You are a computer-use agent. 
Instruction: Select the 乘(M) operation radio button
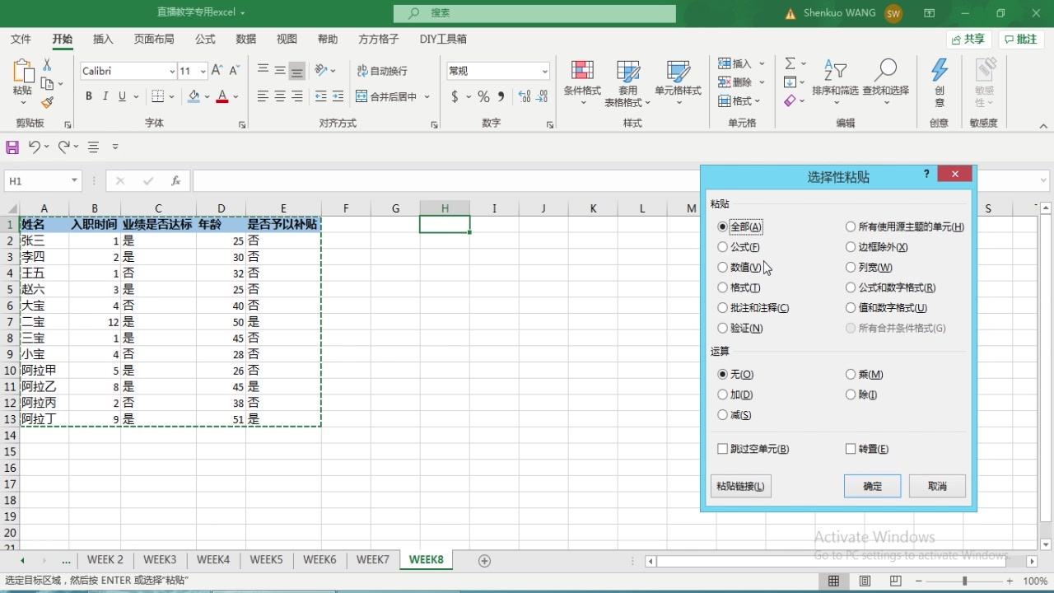tap(851, 374)
